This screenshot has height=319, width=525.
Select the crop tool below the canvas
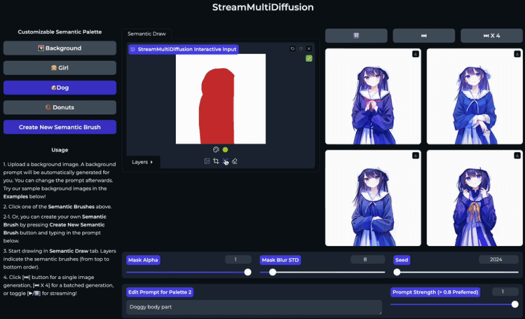pos(216,161)
